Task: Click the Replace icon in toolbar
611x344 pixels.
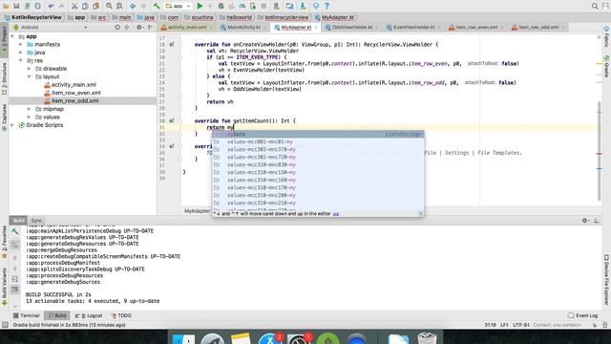Action: coord(119,7)
